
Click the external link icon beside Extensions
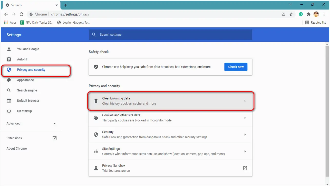(x=55, y=138)
